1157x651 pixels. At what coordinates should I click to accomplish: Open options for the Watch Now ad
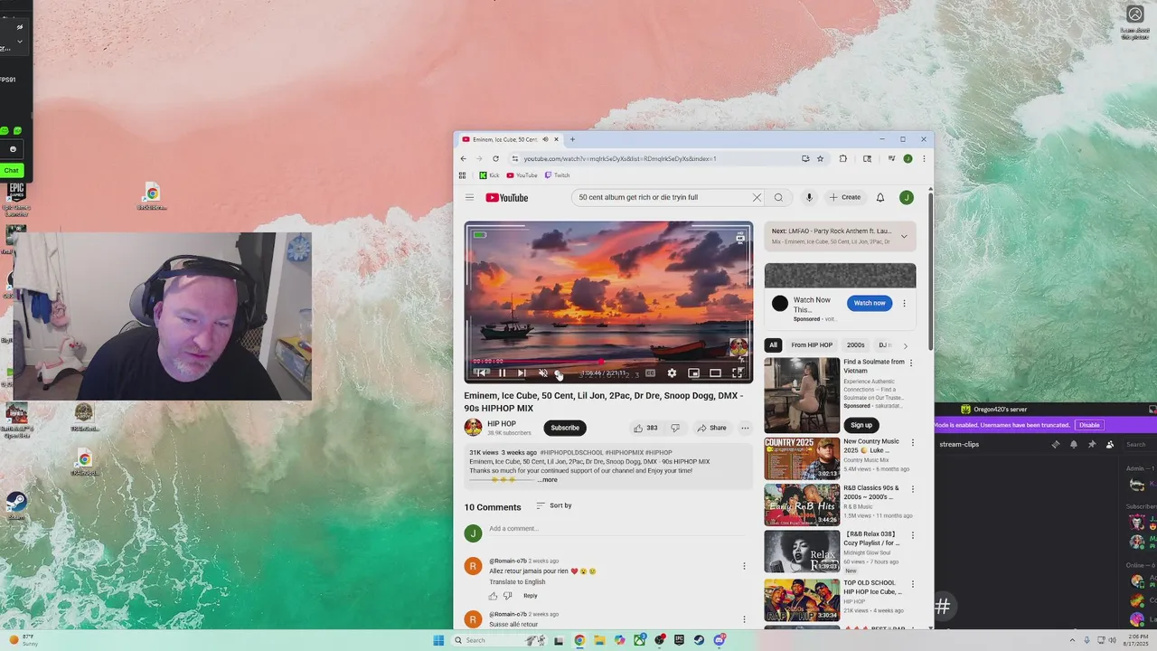point(904,303)
